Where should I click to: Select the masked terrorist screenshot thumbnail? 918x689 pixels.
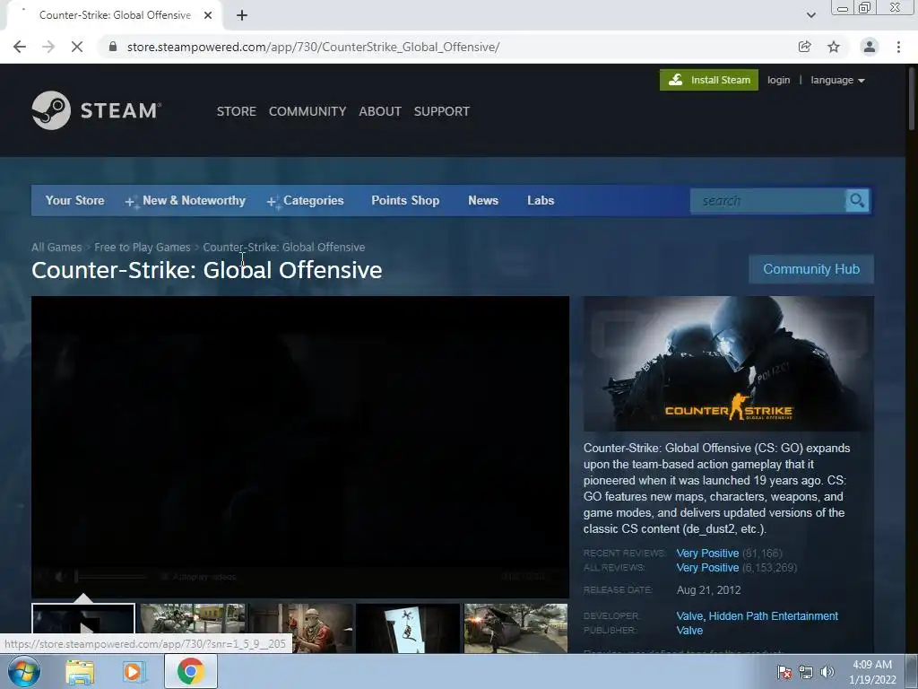point(301,628)
